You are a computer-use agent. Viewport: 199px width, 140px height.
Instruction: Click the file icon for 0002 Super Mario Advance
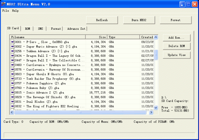(x=12, y=46)
